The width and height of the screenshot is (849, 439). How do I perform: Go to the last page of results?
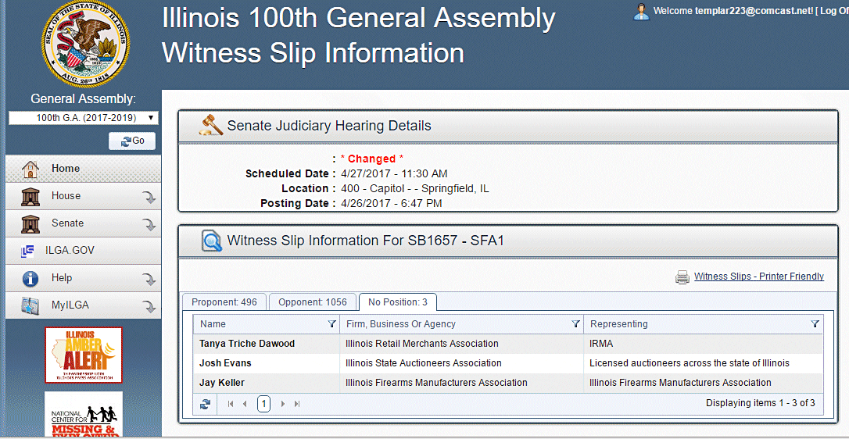[297, 404]
